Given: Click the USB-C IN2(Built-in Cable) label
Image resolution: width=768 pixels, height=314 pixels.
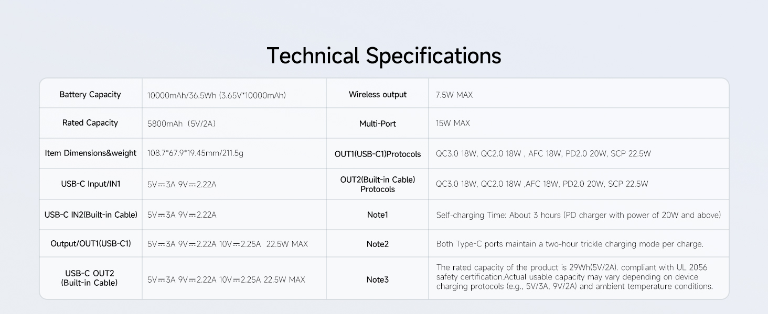Looking at the screenshot, I should click(x=91, y=215).
